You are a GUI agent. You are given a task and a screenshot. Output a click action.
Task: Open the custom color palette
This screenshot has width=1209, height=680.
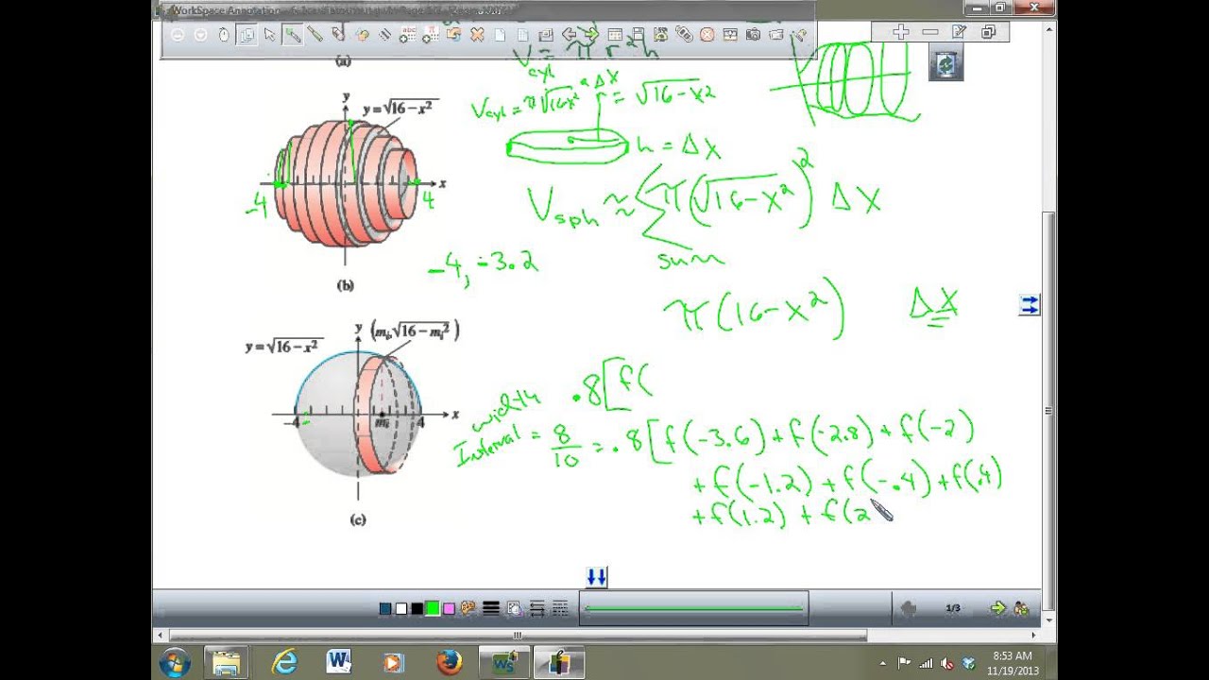468,608
